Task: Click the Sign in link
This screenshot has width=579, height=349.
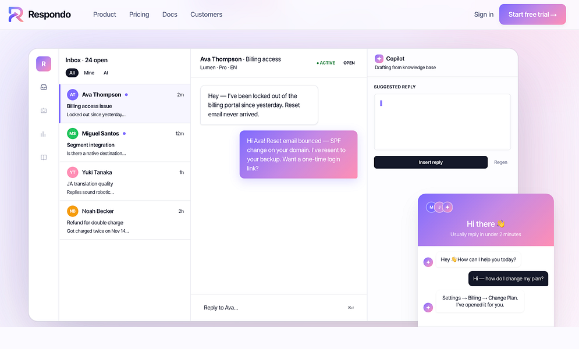Action: coord(484,15)
